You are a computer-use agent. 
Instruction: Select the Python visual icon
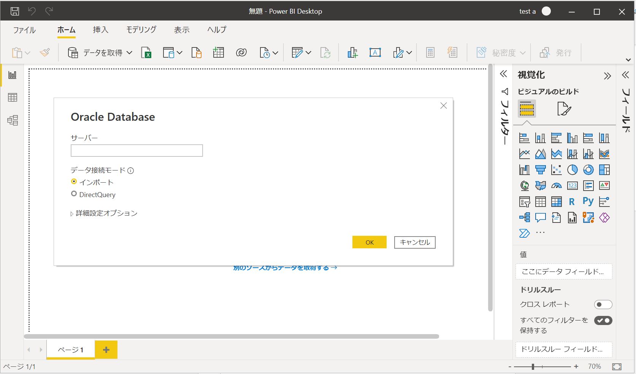(588, 202)
